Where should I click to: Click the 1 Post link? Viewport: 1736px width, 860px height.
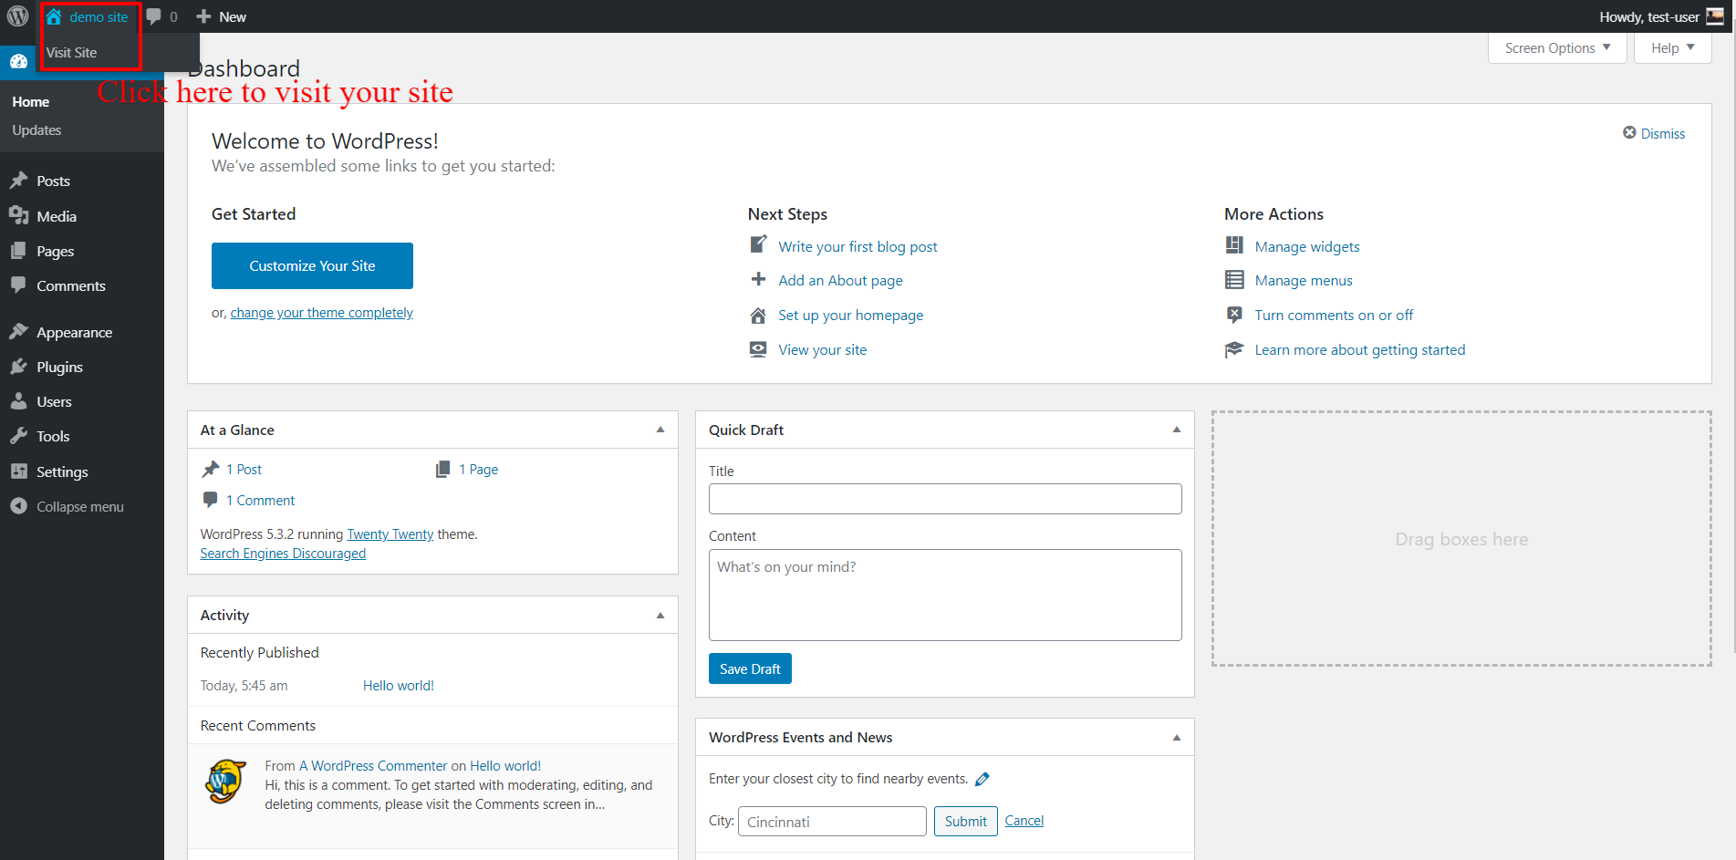point(244,470)
